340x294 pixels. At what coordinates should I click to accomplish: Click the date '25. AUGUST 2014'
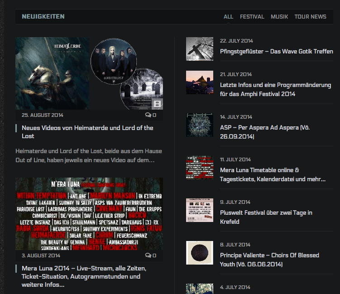pyautogui.click(x=43, y=115)
